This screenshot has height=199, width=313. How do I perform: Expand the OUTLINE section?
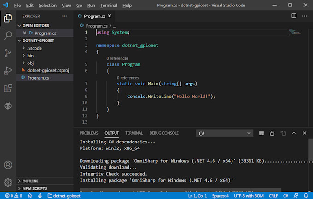coord(30,181)
